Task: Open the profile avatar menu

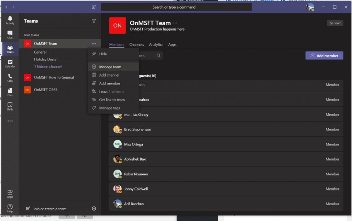Action: pos(310,7)
